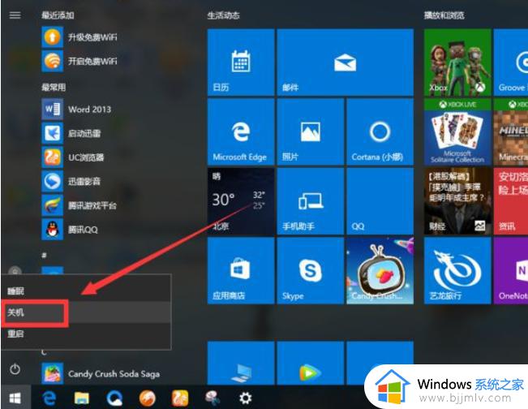The width and height of the screenshot is (528, 409).
Task: Open the OneNote tile
Action: (x=511, y=270)
